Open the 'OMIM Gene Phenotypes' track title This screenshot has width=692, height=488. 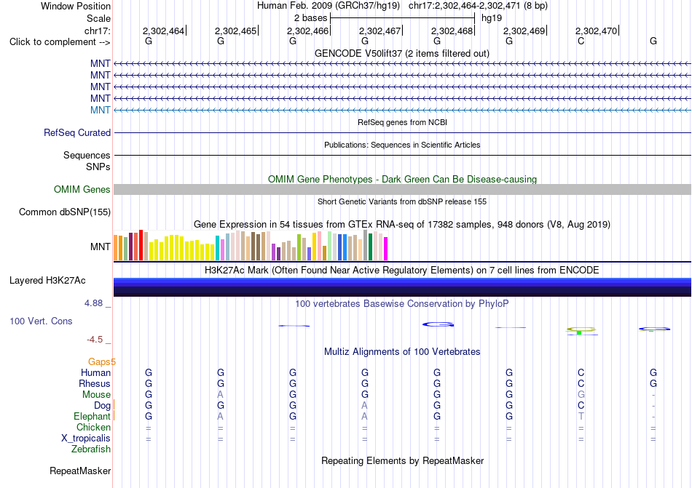(x=402, y=179)
